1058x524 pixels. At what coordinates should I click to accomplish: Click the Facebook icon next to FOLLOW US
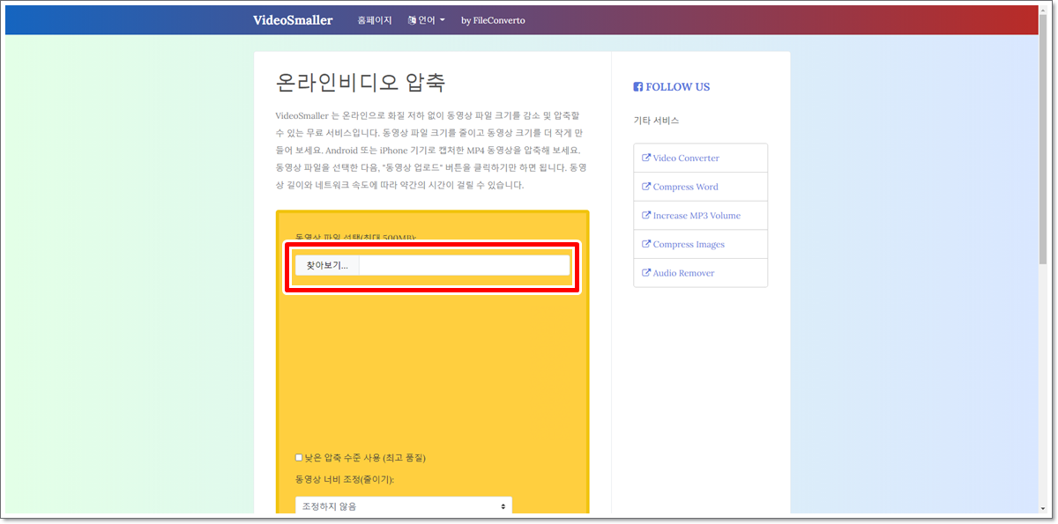coord(638,87)
